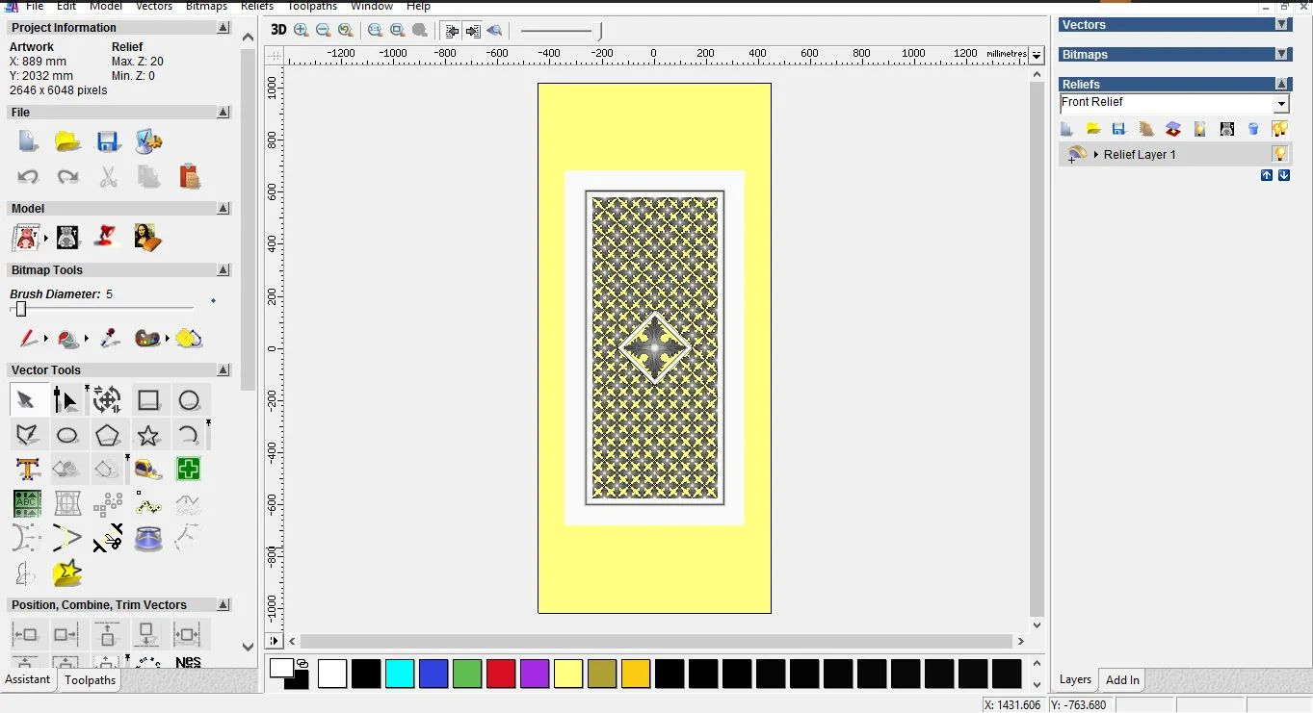Move Relief Layer 1 down with arrow button
This screenshot has height=713, width=1313.
[1284, 175]
